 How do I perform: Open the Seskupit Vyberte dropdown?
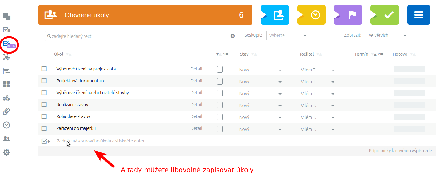click(288, 35)
